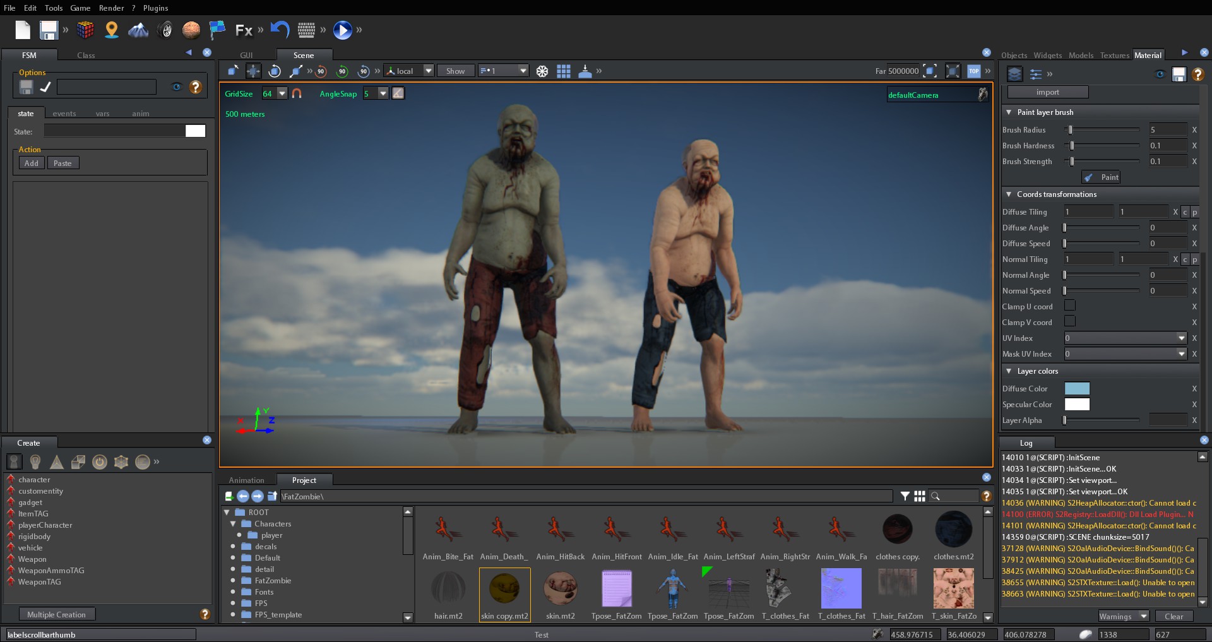Click the Clear button below the log
1212x642 pixels.
(x=1173, y=616)
